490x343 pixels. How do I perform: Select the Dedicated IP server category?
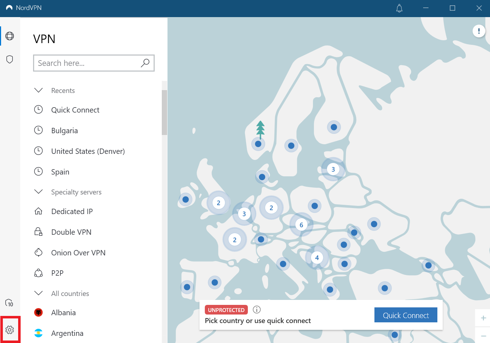click(x=72, y=211)
